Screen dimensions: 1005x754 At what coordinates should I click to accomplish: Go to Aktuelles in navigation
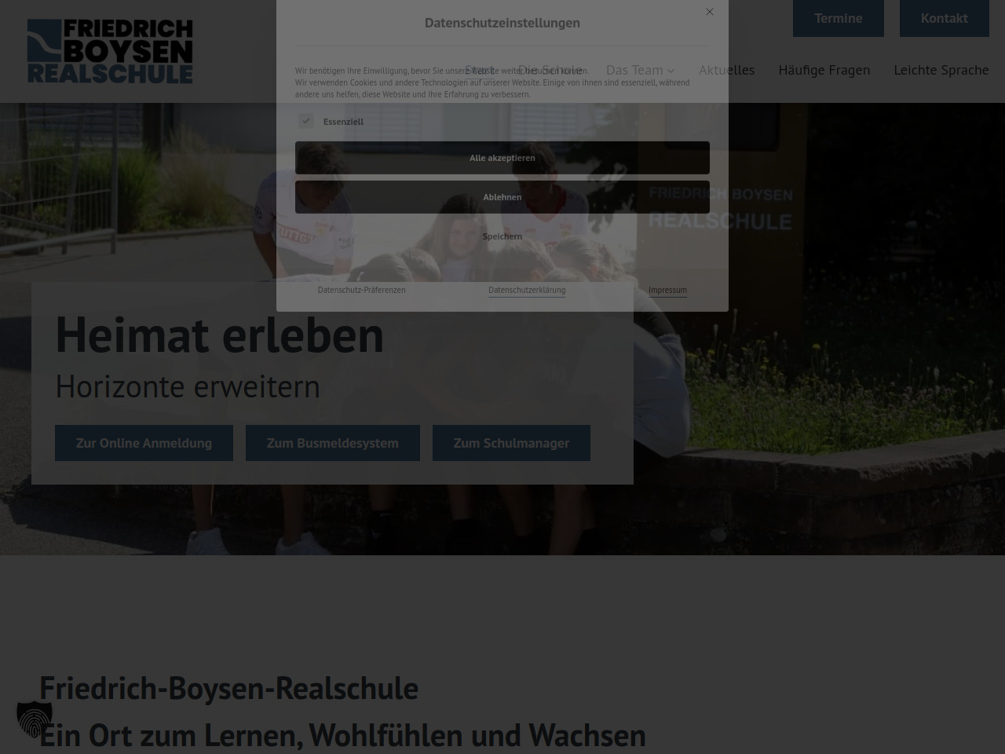pyautogui.click(x=726, y=70)
